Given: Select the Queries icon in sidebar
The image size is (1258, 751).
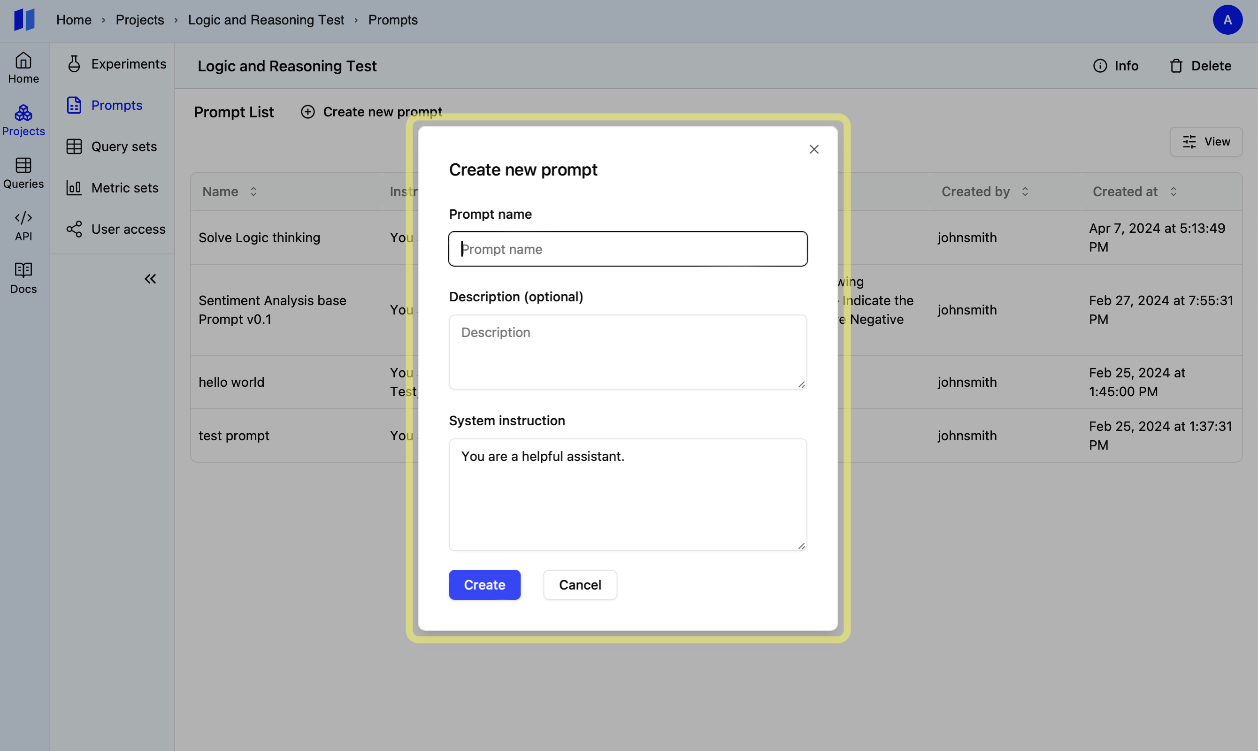Looking at the screenshot, I should click(23, 166).
